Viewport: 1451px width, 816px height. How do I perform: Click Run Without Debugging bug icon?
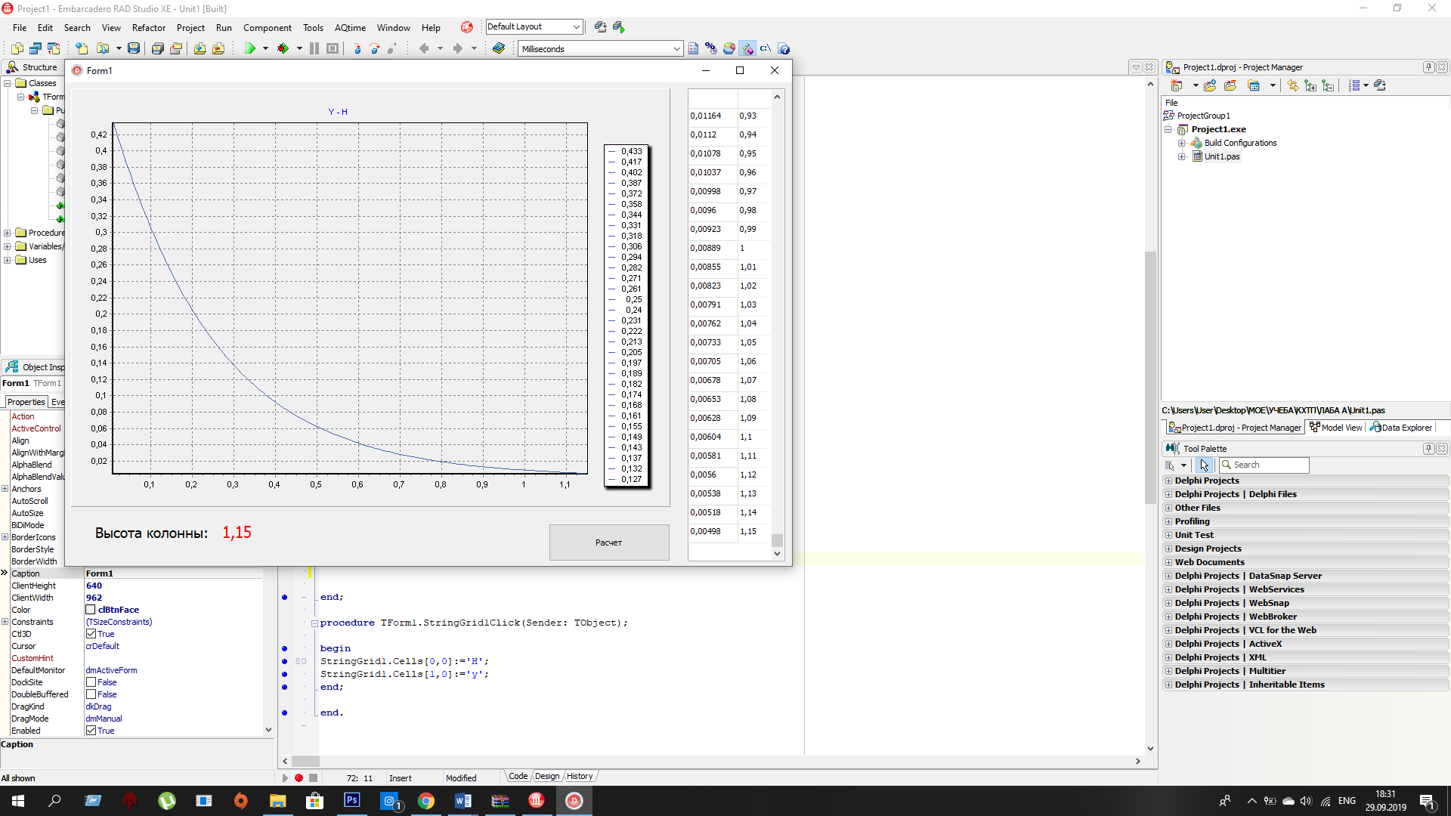[x=283, y=48]
